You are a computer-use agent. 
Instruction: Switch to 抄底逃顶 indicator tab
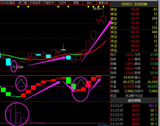pos(35,3)
